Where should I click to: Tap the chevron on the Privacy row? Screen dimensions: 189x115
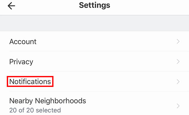(x=178, y=62)
